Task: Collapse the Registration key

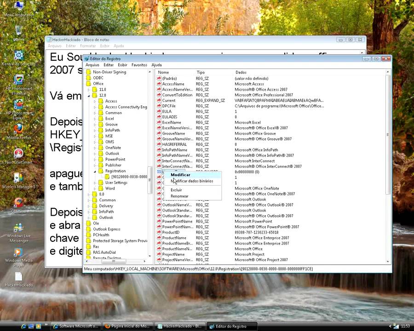Action: [x=95, y=171]
